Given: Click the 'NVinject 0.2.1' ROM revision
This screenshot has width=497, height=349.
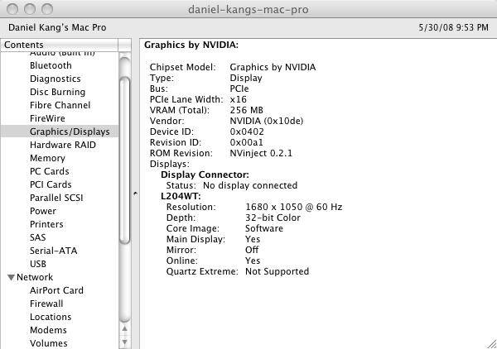Looking at the screenshot, I should [261, 153].
